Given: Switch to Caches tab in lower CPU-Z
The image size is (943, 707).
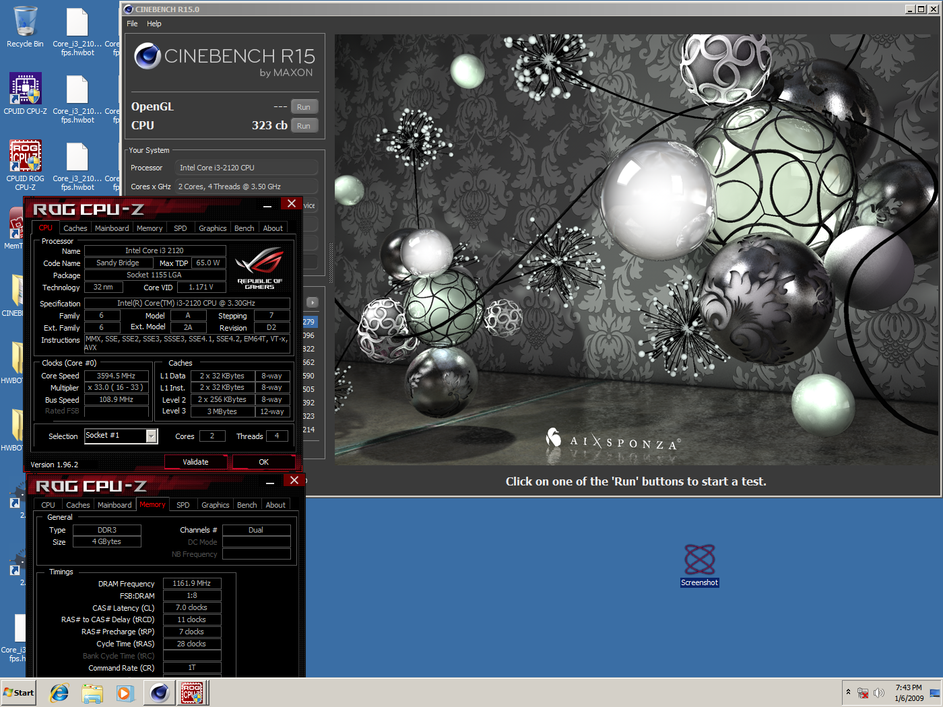Looking at the screenshot, I should 78,505.
